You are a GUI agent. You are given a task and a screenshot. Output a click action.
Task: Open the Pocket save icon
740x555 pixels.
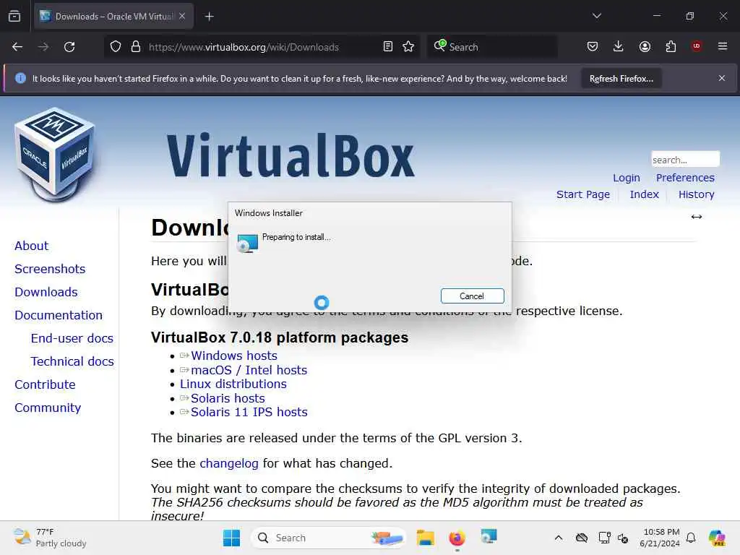pos(593,46)
